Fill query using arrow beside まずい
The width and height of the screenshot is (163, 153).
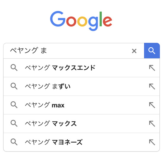tap(152, 87)
